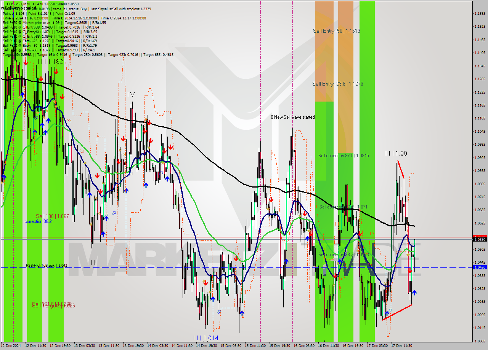Viewport: 488px width, 350px height.
Task: Click the 1.1105 price scale value
Action: coord(479,118)
